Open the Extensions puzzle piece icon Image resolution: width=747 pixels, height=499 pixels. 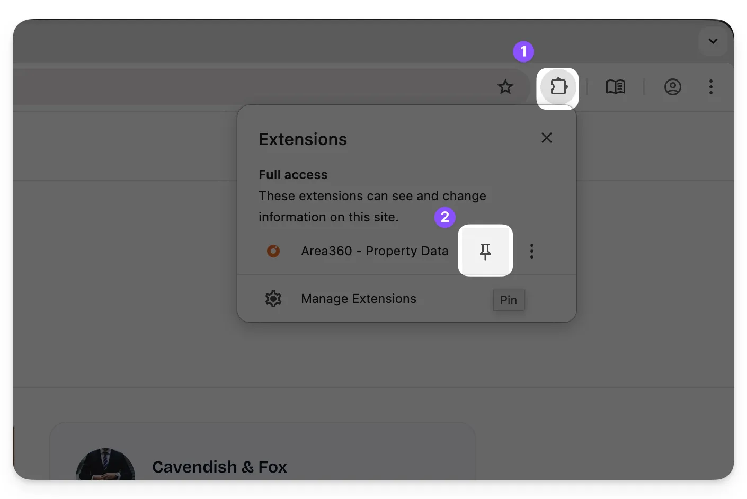(557, 87)
